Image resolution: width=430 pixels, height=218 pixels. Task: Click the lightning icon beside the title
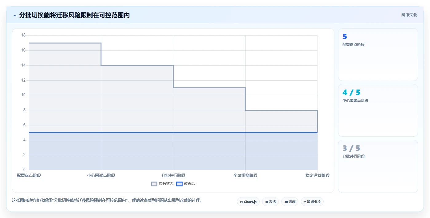[14, 15]
